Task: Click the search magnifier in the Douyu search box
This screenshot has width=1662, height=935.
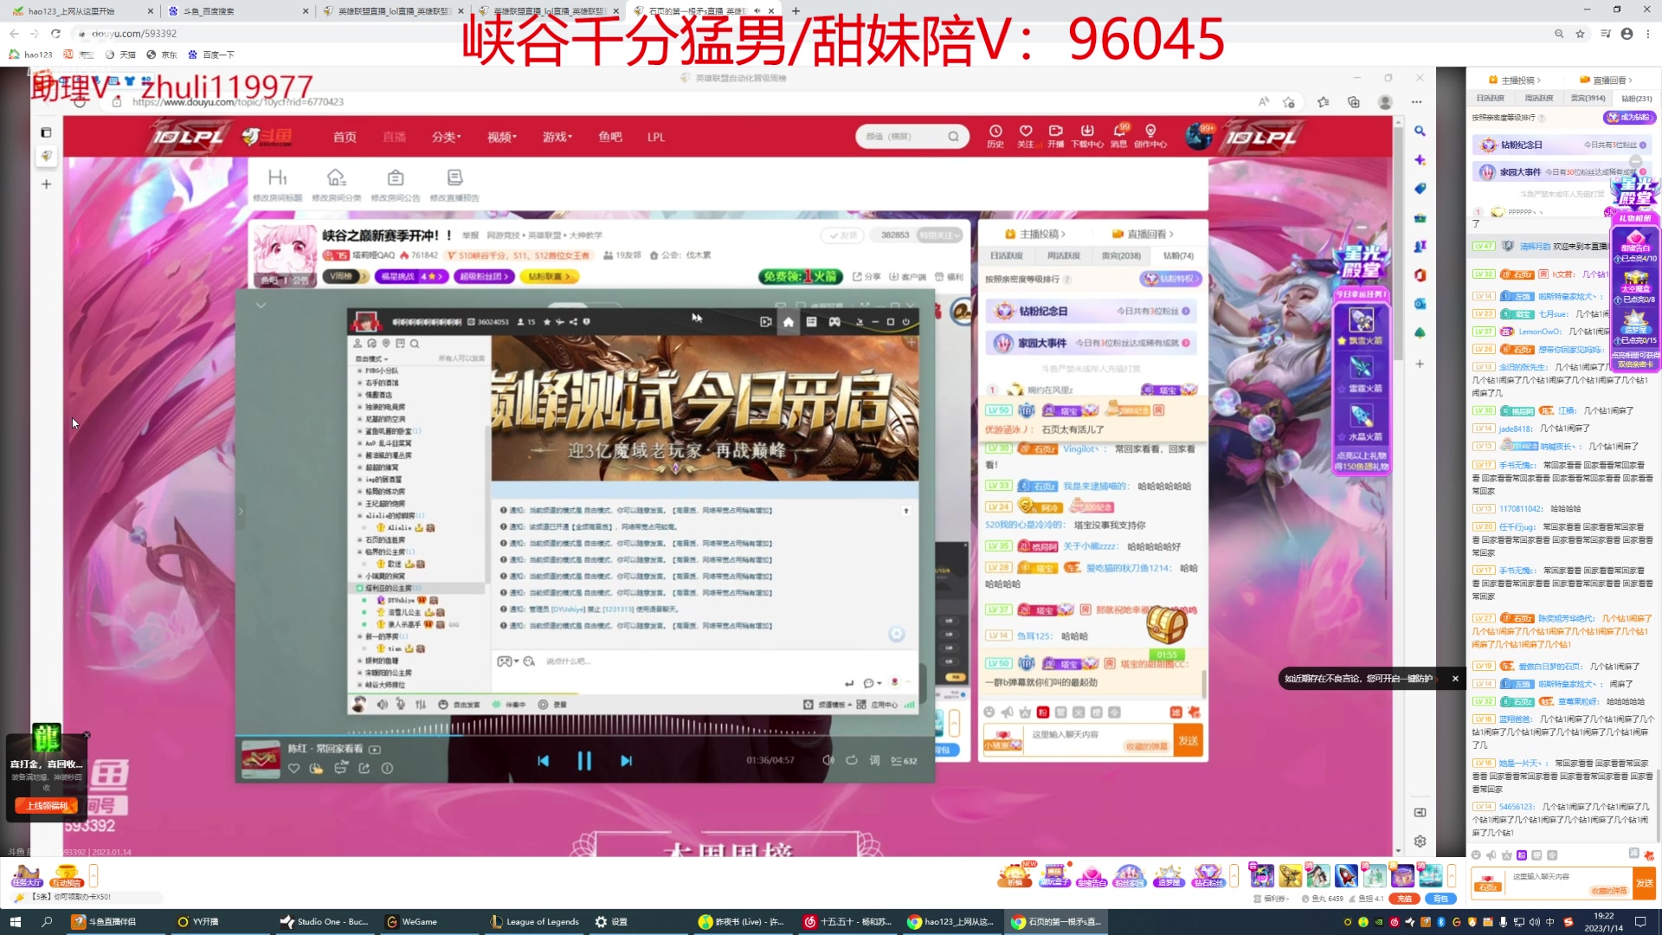Action: click(x=953, y=137)
